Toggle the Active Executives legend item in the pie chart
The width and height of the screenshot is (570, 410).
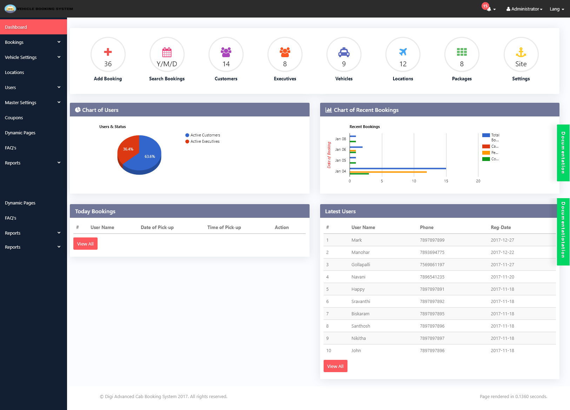(203, 141)
